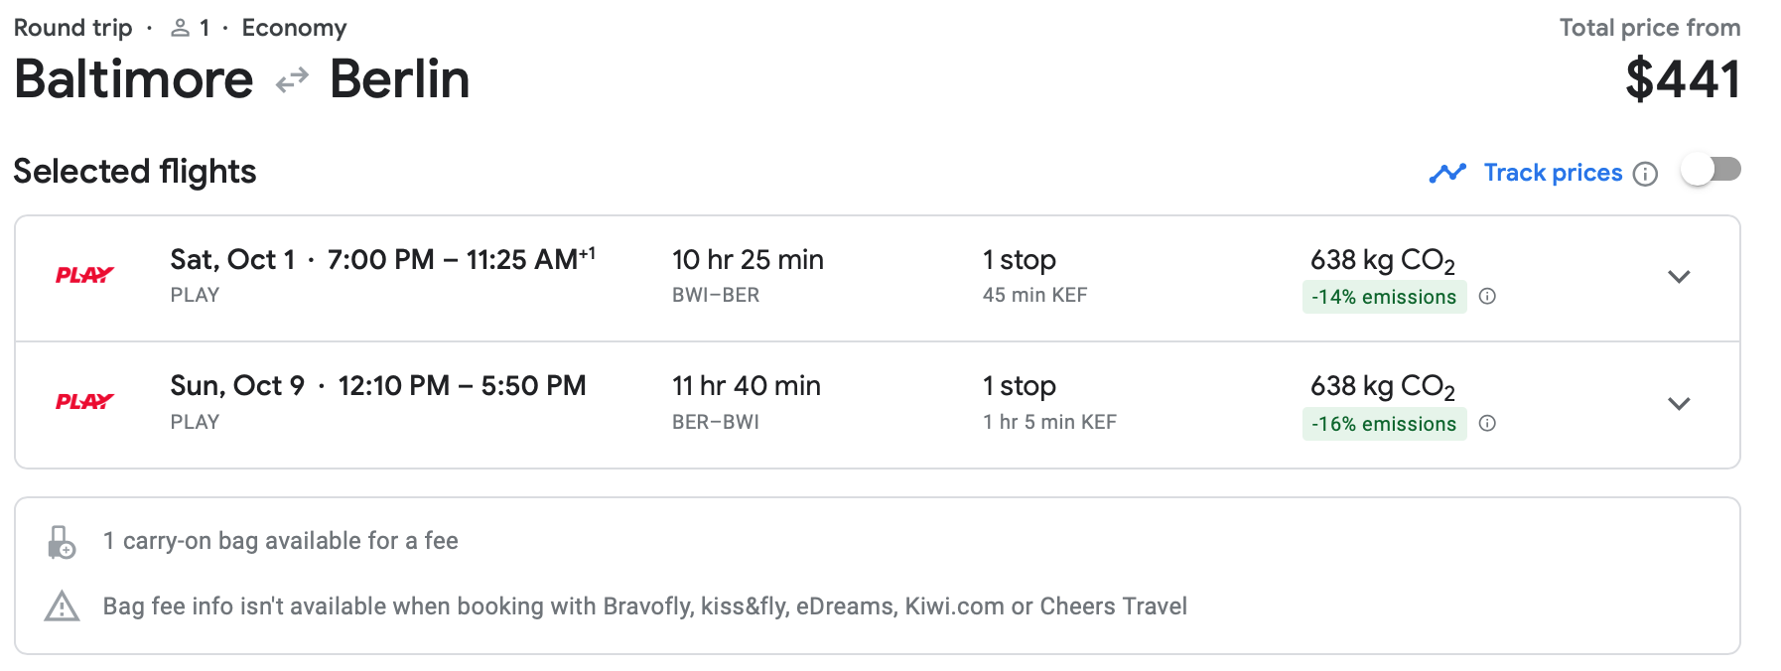Click the -14% emissions badge
The width and height of the screenshot is (1781, 671).
coord(1384,297)
